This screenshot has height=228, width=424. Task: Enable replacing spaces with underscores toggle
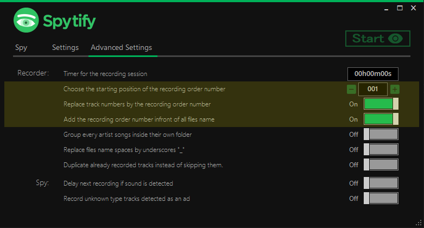tap(381, 150)
